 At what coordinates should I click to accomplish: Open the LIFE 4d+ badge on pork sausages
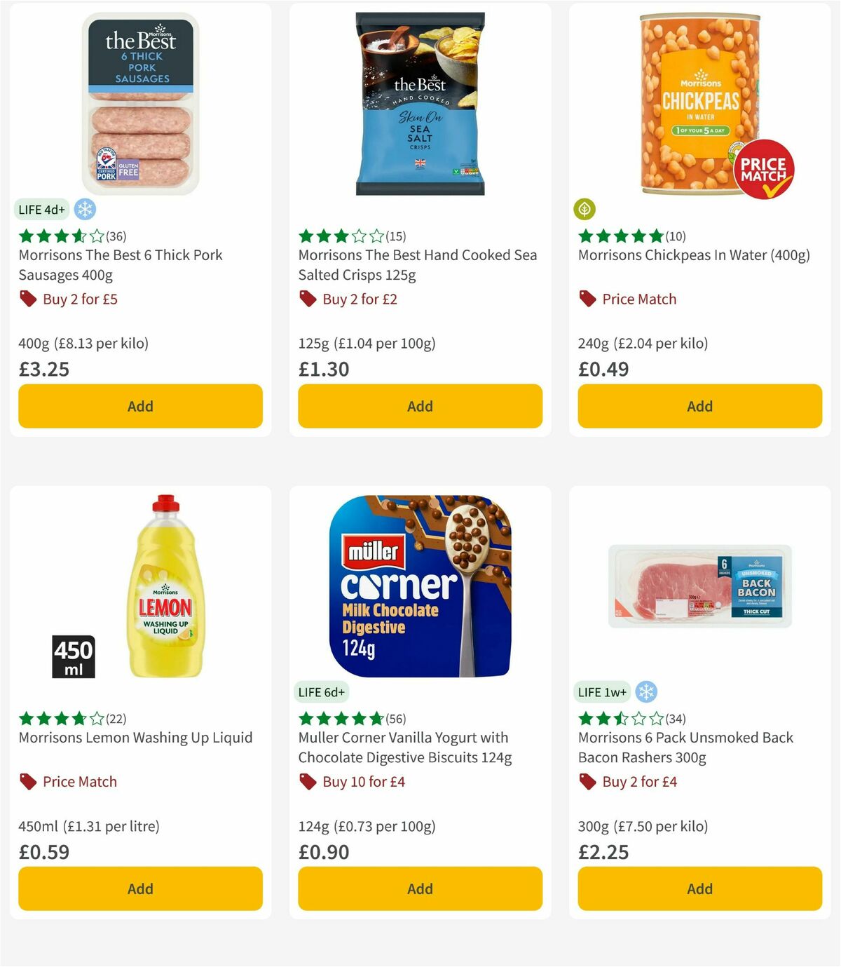[x=41, y=209]
